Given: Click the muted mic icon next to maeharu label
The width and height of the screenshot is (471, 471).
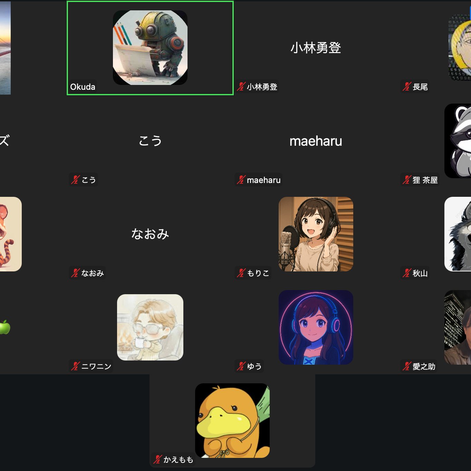Looking at the screenshot, I should click(x=241, y=180).
